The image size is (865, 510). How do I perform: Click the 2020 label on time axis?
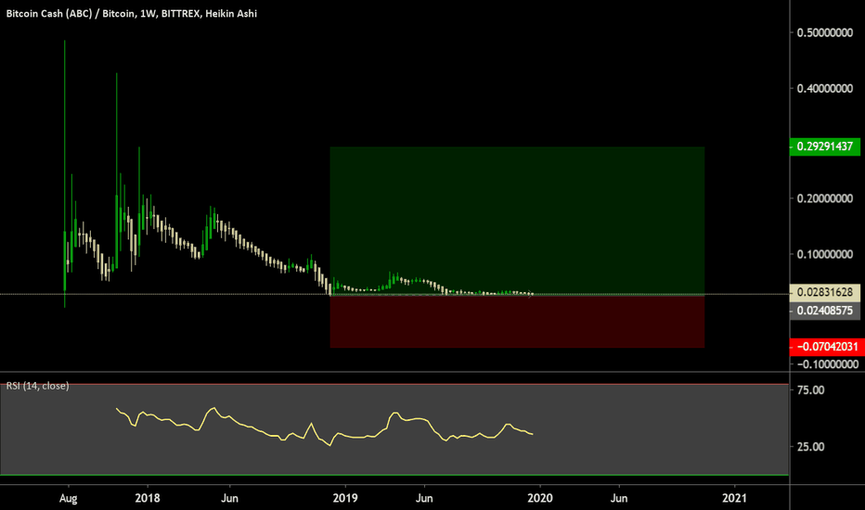click(540, 498)
